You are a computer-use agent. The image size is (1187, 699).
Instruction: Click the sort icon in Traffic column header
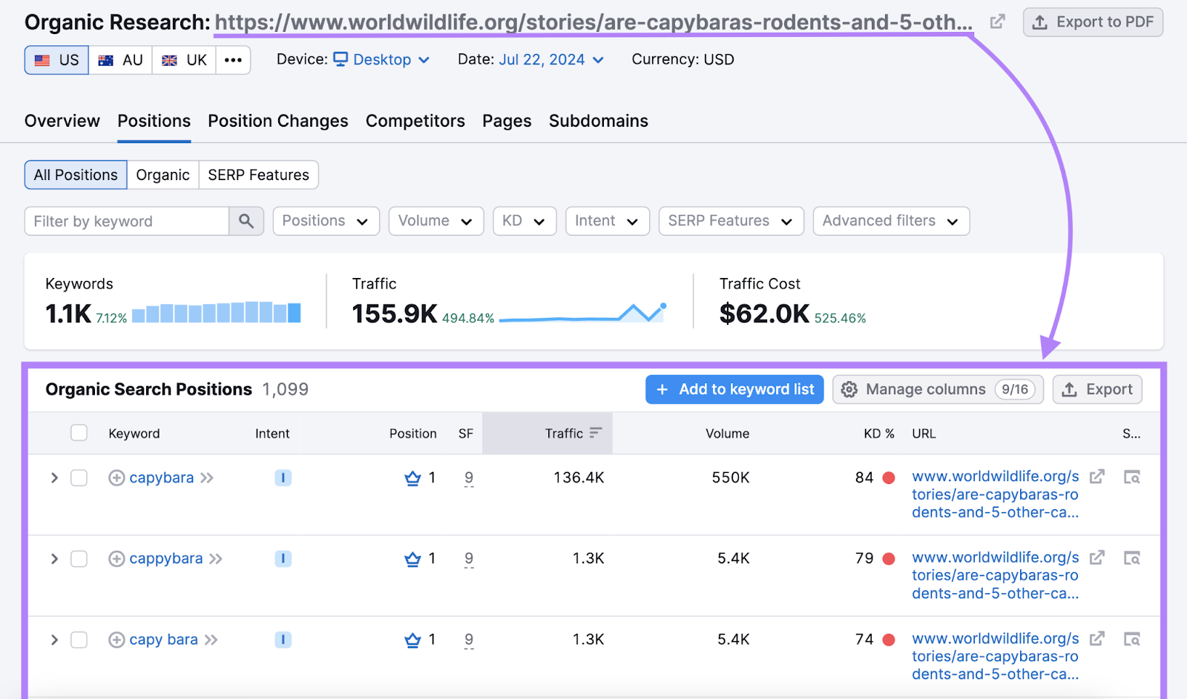(x=596, y=433)
